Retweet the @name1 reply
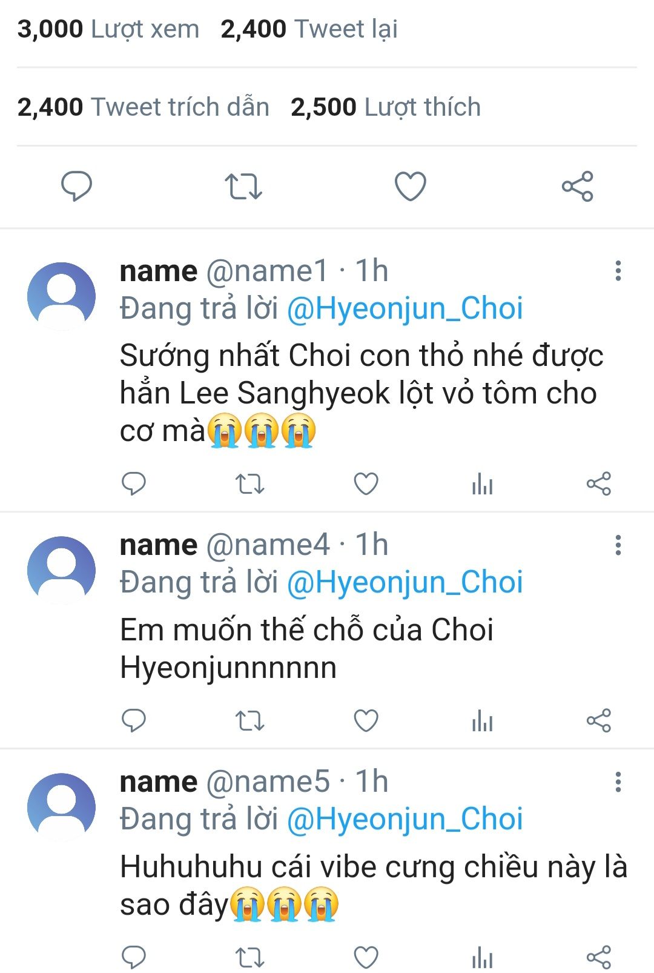Viewport: 654px width, 973px height. [249, 484]
